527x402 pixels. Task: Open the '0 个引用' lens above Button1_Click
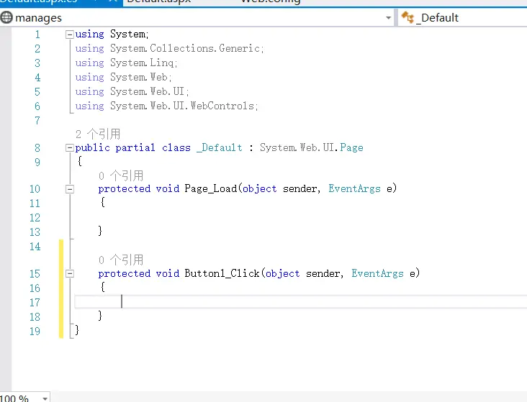(121, 260)
